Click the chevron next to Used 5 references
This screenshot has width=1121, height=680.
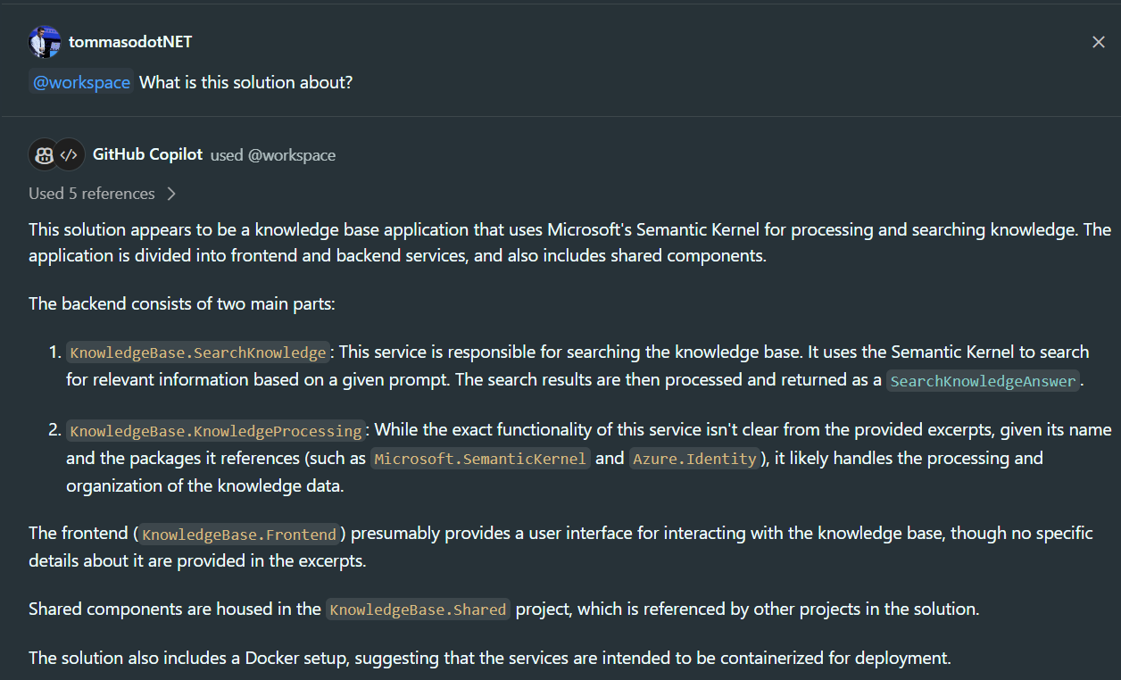170,193
